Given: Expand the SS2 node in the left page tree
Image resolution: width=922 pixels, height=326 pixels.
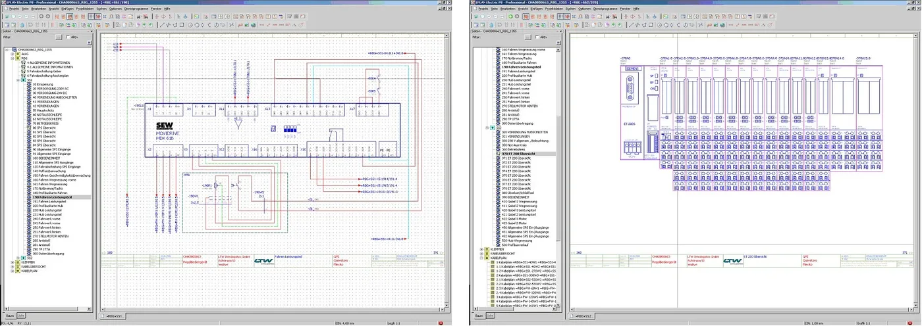Looking at the screenshot, I should 18,258.
